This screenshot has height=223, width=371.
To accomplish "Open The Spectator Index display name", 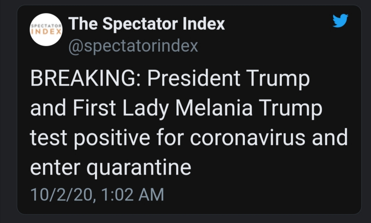I will point(146,24).
